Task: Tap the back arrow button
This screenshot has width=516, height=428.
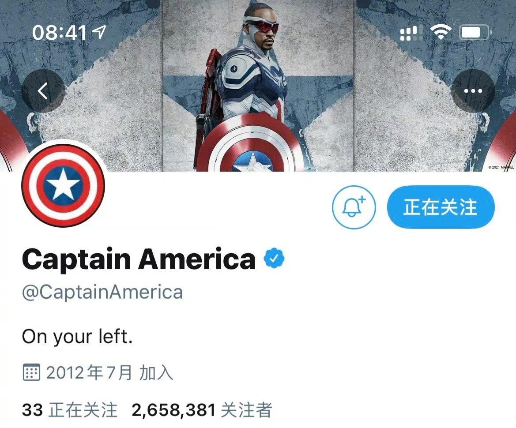Action: tap(43, 91)
